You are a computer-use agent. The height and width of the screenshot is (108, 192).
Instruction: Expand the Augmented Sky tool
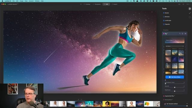(169, 96)
